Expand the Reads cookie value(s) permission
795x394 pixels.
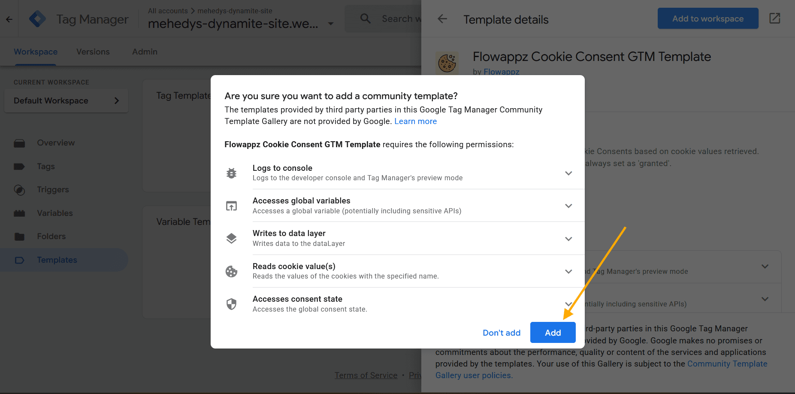pyautogui.click(x=568, y=272)
